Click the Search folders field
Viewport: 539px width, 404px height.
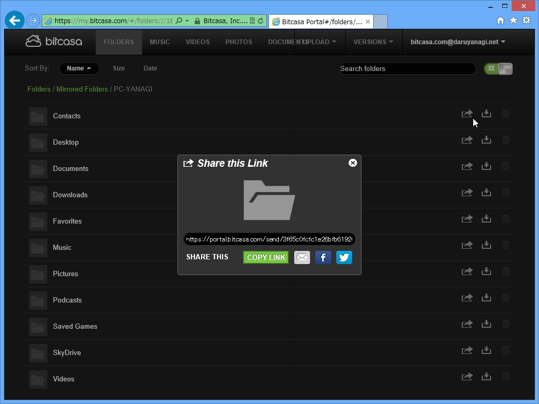[x=407, y=69]
